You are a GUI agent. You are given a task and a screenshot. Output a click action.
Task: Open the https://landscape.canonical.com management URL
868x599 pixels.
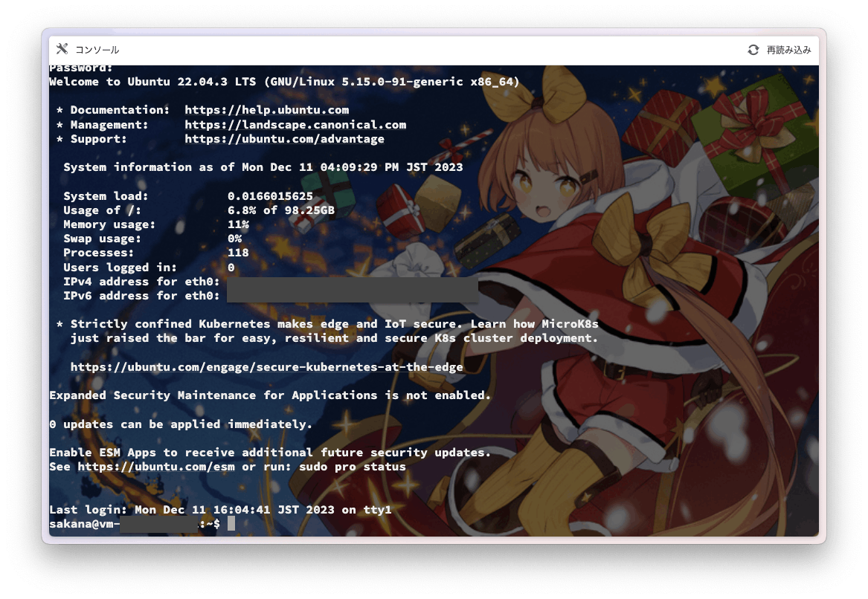[295, 124]
